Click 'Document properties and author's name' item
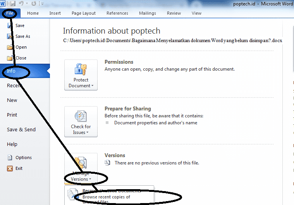The height and width of the screenshot is (205, 294). click(156, 123)
